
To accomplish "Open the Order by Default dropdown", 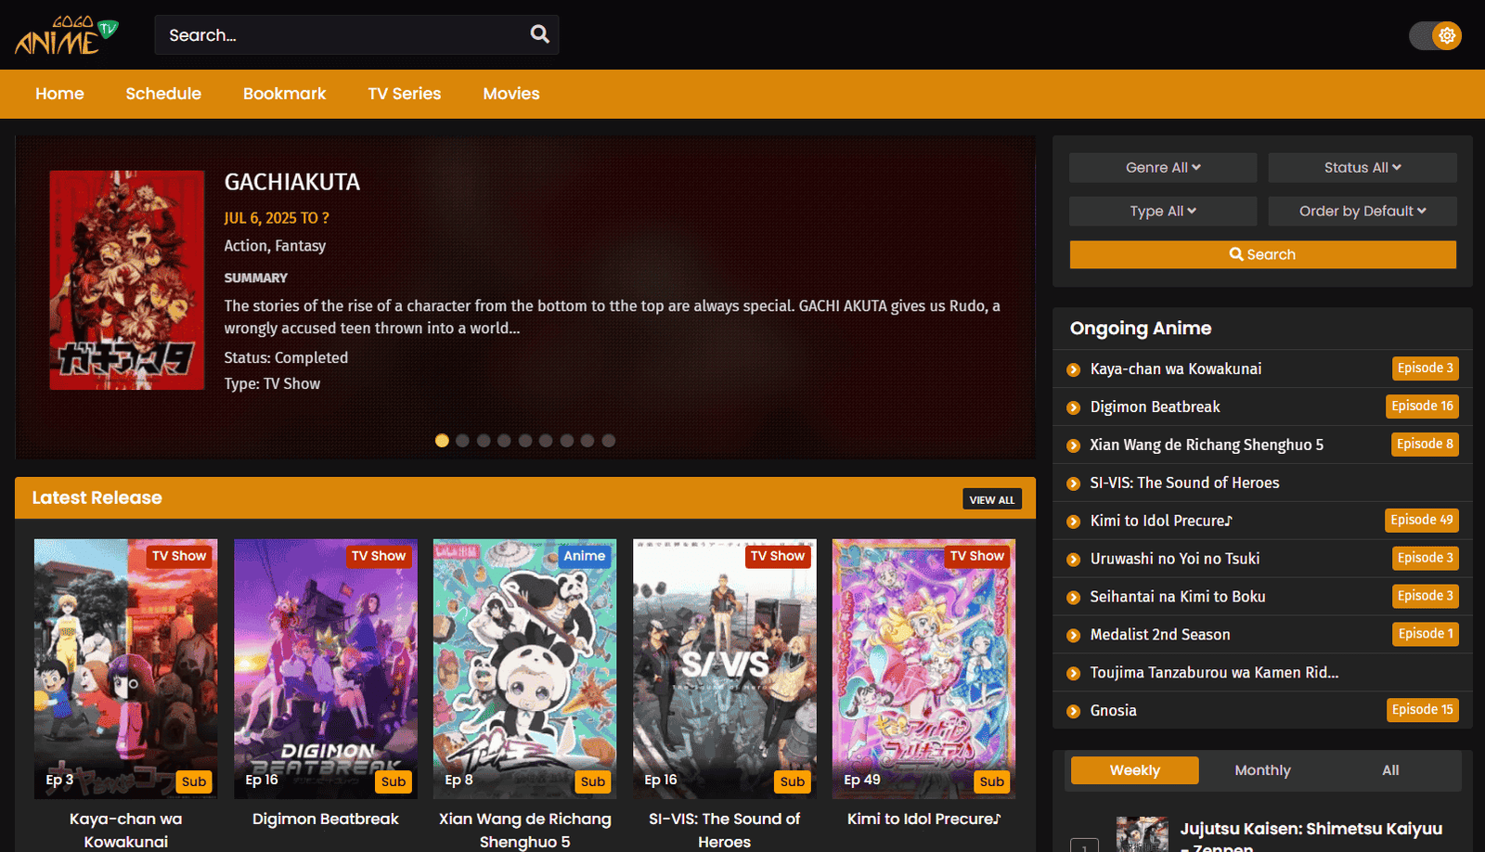I will point(1361,211).
